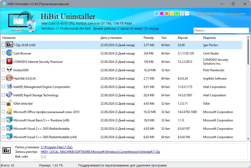Check the 7-Zip 24.08 (x64) checkbox
Screen dimensions: 251x168
pyautogui.click(x=3, y=45)
